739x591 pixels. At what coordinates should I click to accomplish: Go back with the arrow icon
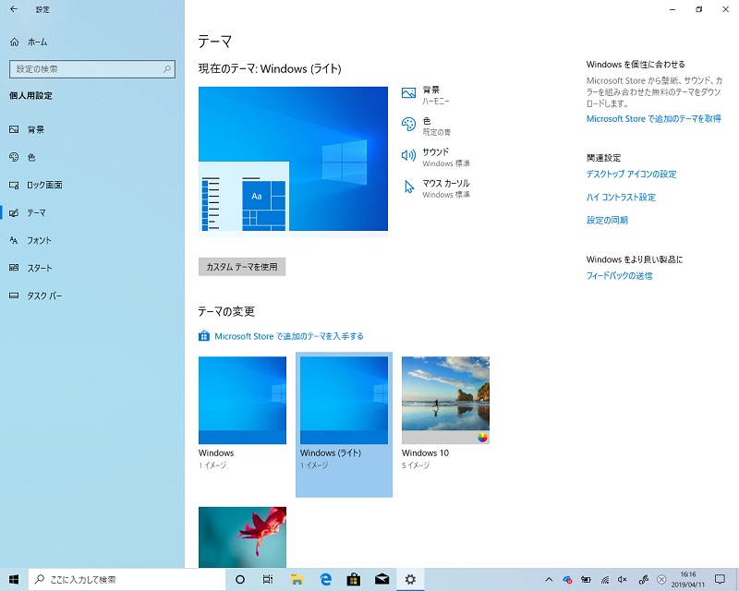(14, 9)
